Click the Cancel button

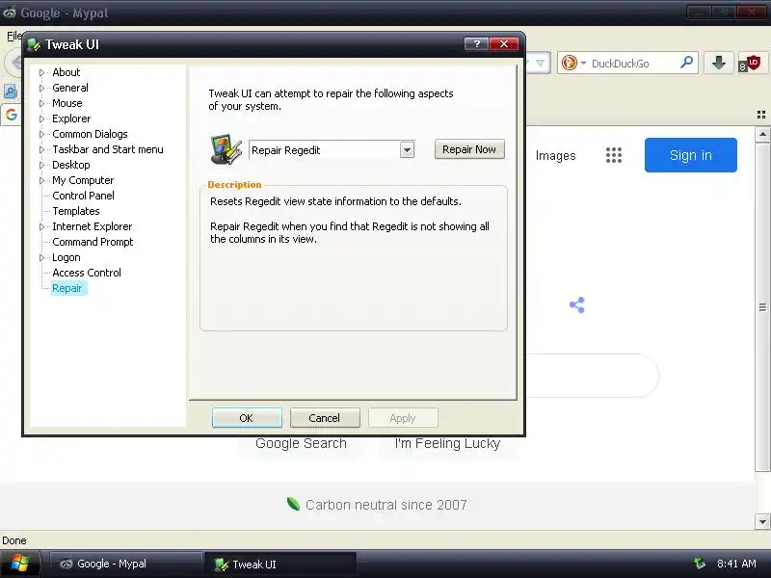pyautogui.click(x=325, y=418)
